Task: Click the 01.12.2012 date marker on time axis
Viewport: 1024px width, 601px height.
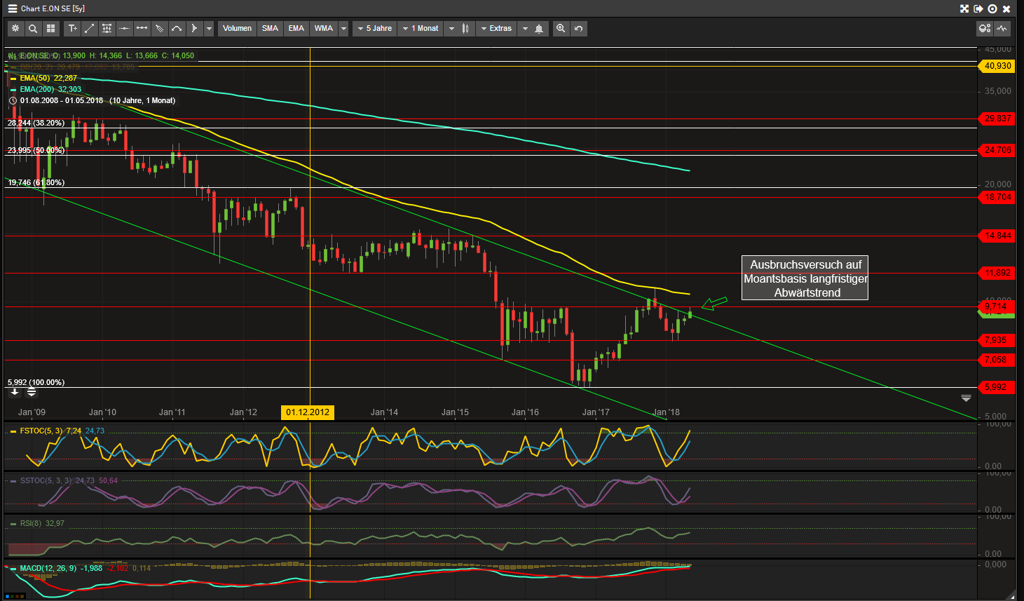Action: tap(307, 412)
